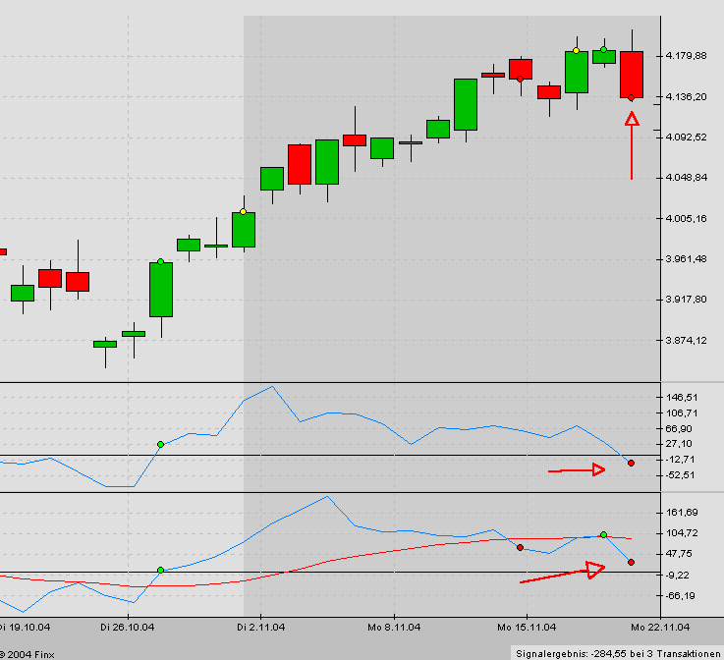
Task: Select the red signal dot on the last red candle
Action: point(631,97)
